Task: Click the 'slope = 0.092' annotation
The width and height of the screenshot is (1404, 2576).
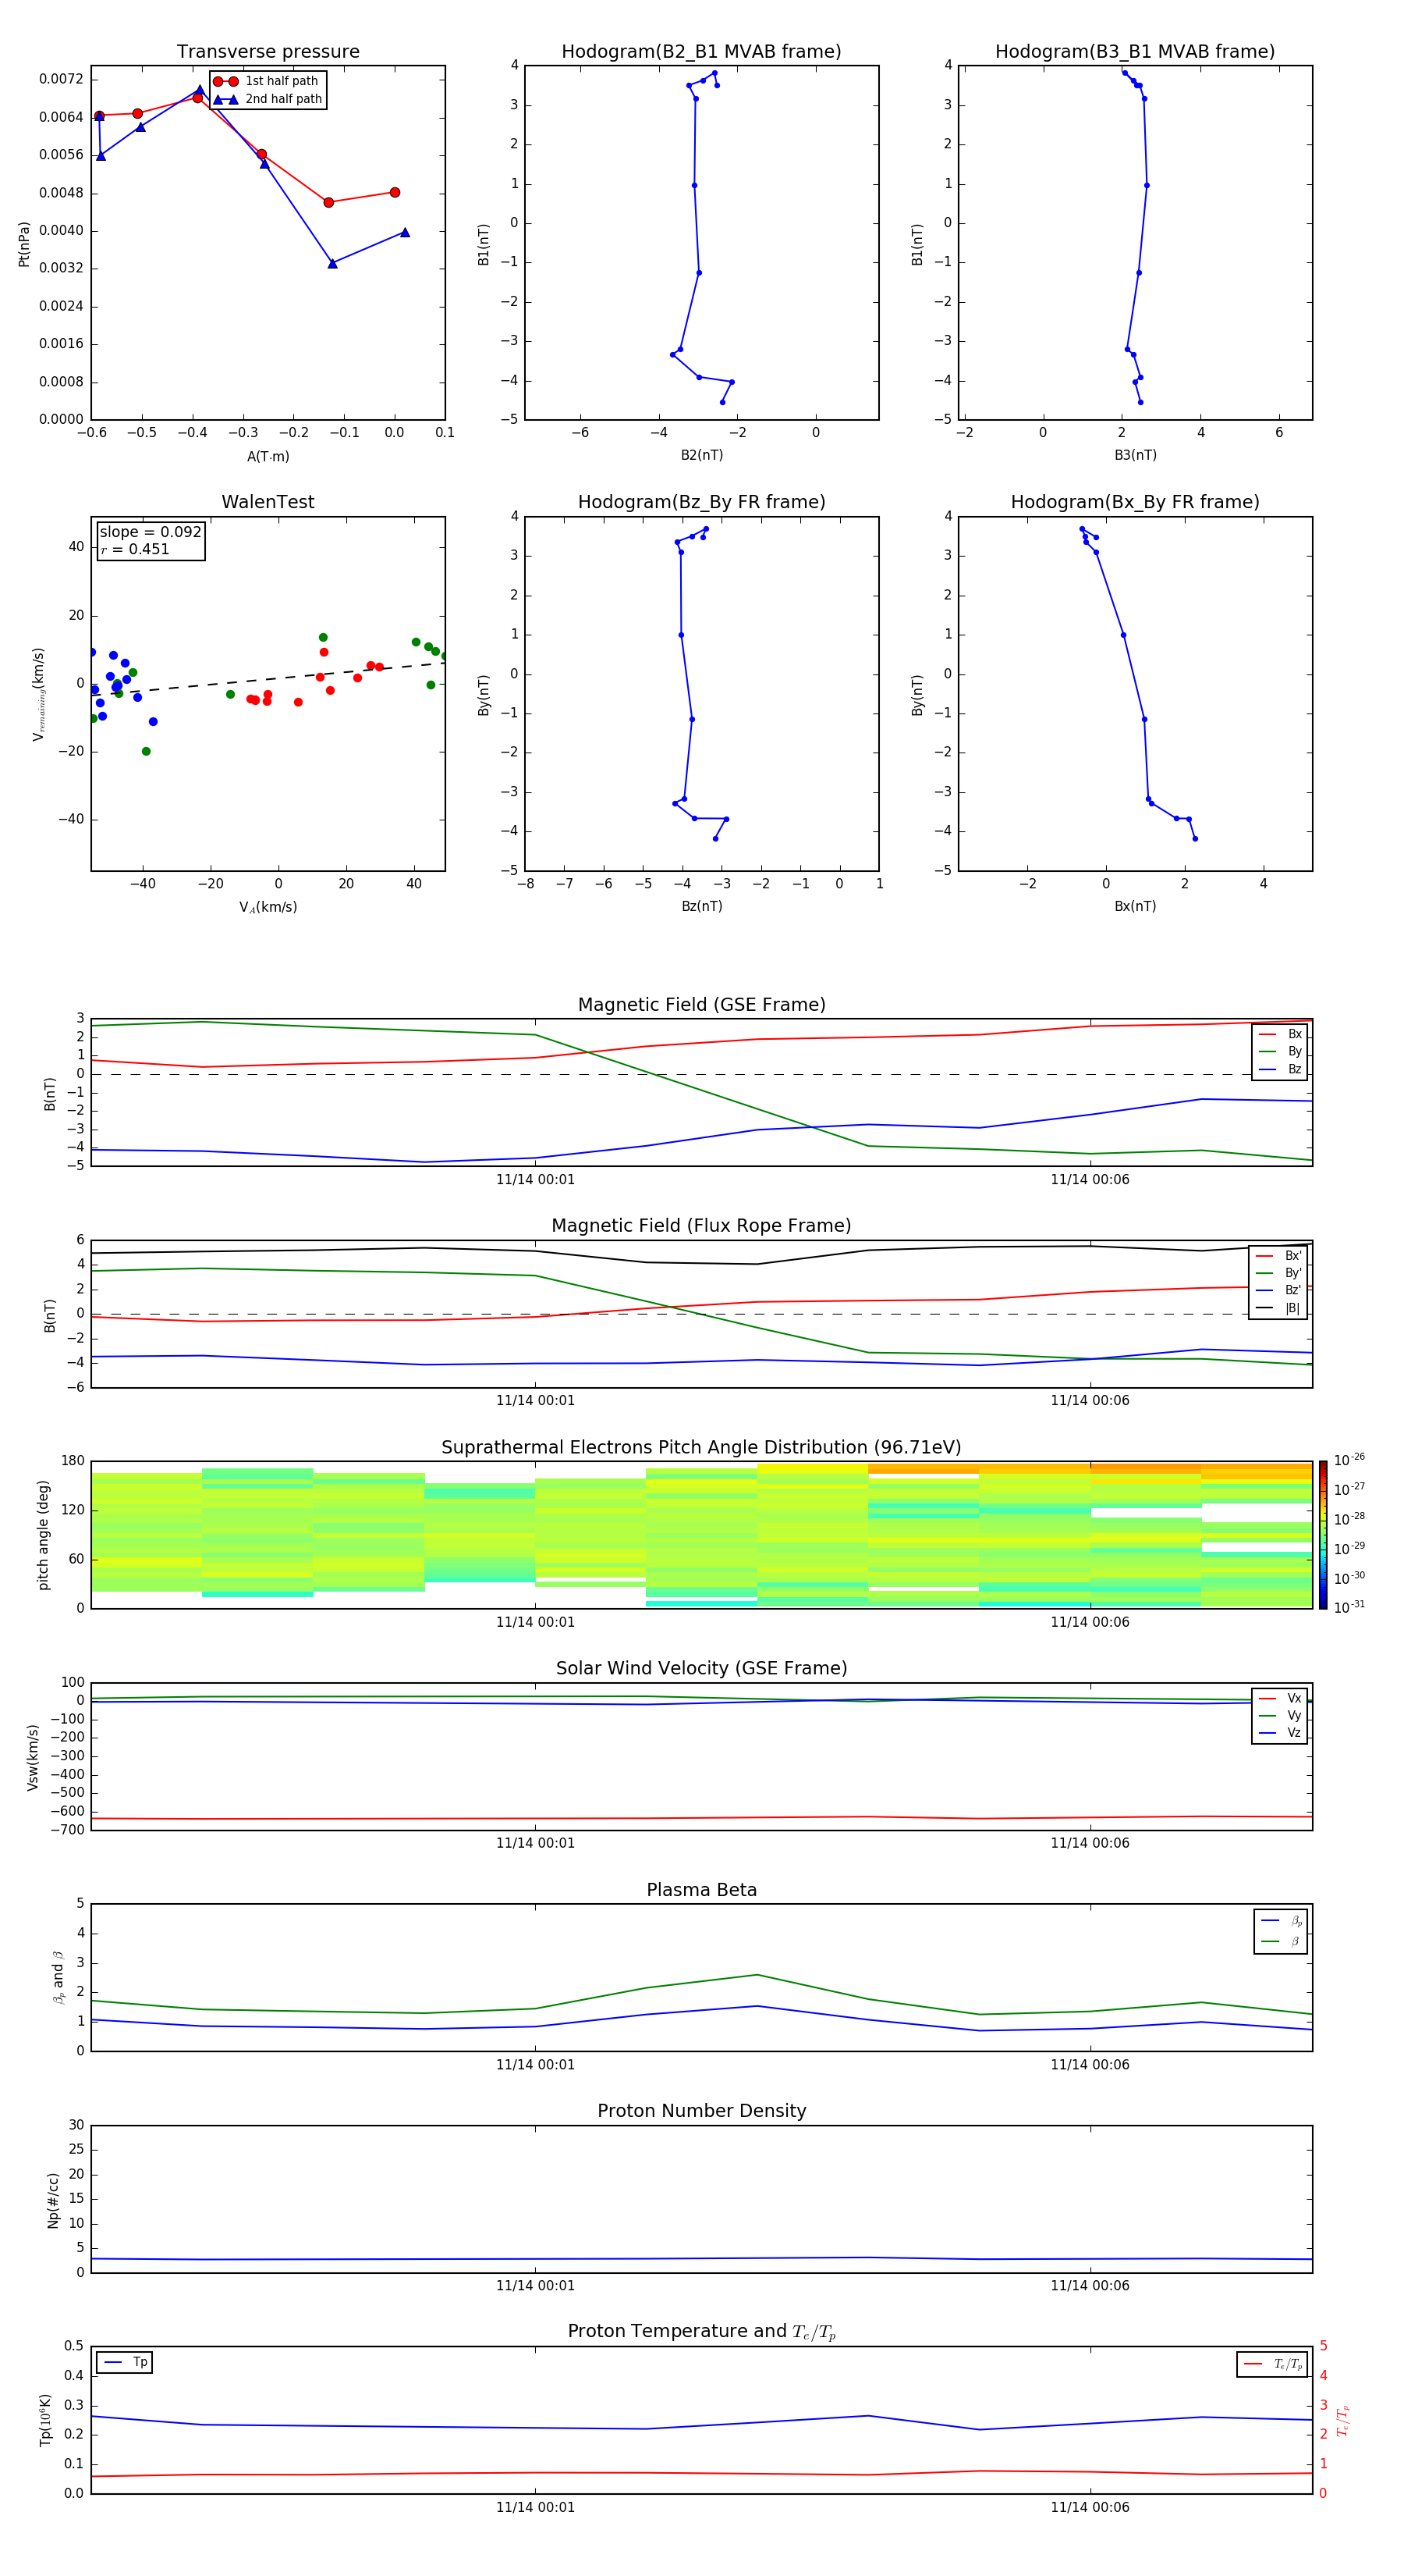Action: pyautogui.click(x=150, y=532)
